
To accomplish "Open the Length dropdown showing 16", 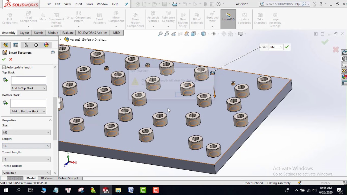I will 26,146.
